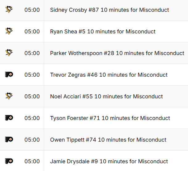Click Parker Wotherspoon #28 misconduct description
Viewport: 188px width, 171px height.
pyautogui.click(x=117, y=53)
